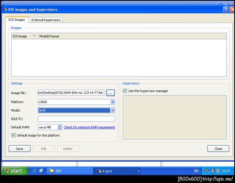Click the taskbar clock showing 16:57
Viewport: 235px width, 183px height.
click(x=226, y=171)
